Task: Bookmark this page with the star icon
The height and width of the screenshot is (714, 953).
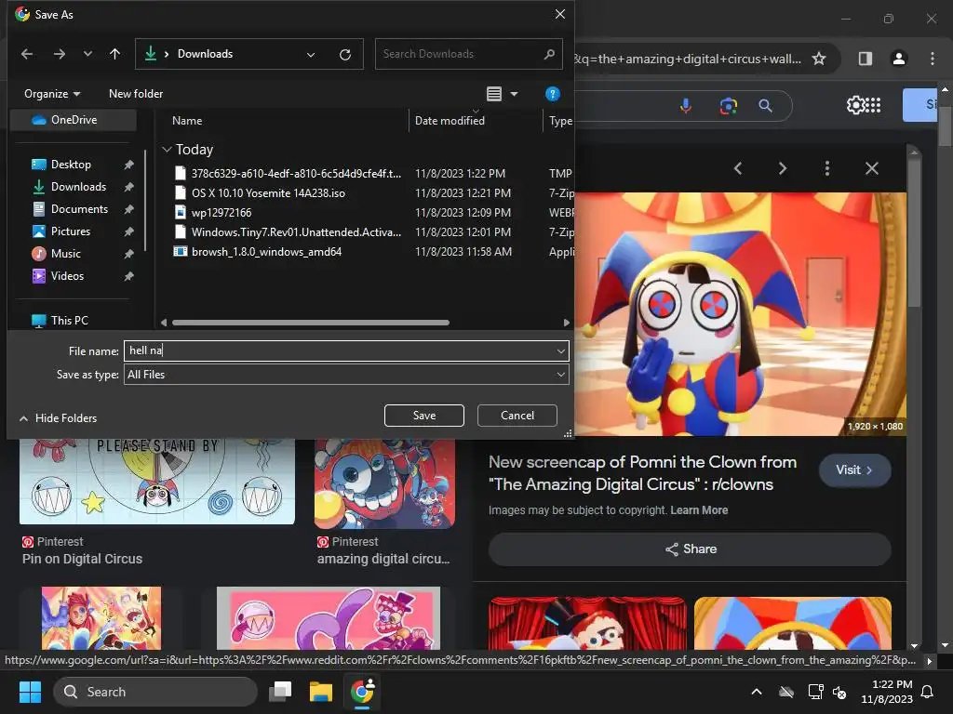Action: click(819, 59)
